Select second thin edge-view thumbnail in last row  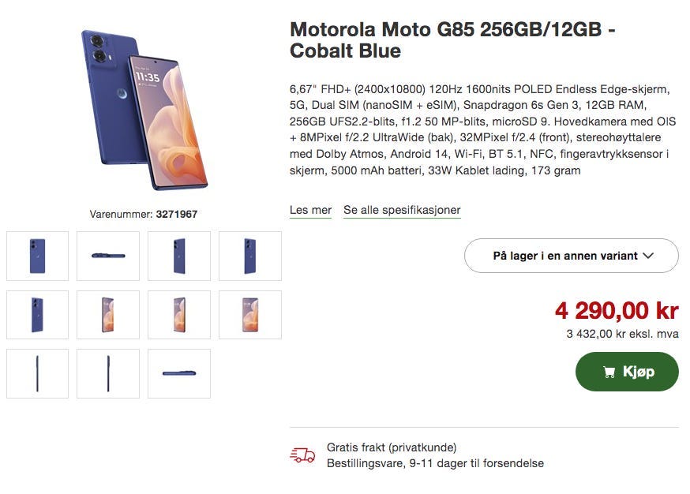[x=108, y=373]
